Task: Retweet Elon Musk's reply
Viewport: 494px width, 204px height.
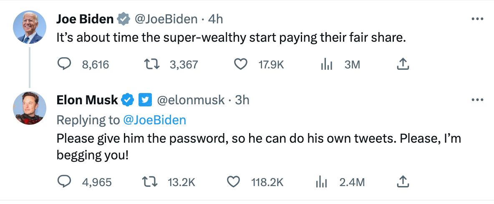Action: tap(150, 182)
